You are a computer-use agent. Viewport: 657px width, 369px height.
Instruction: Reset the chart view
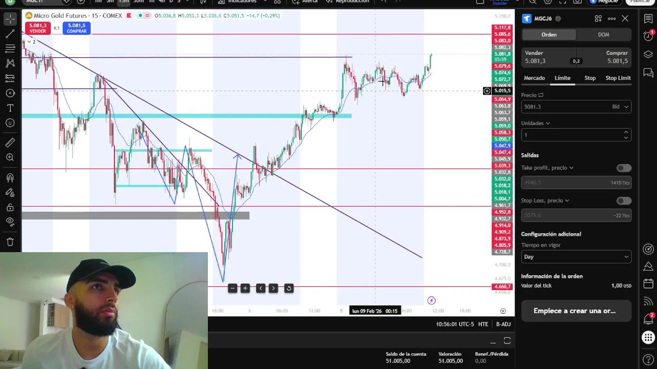(289, 289)
